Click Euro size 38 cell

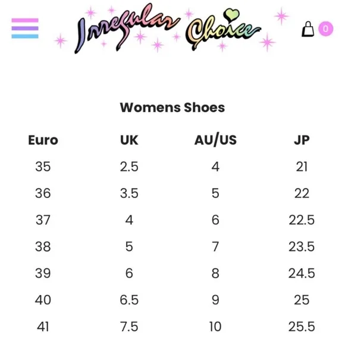coord(43,246)
